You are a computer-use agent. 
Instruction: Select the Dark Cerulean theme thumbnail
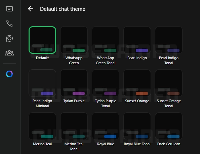[169, 126]
